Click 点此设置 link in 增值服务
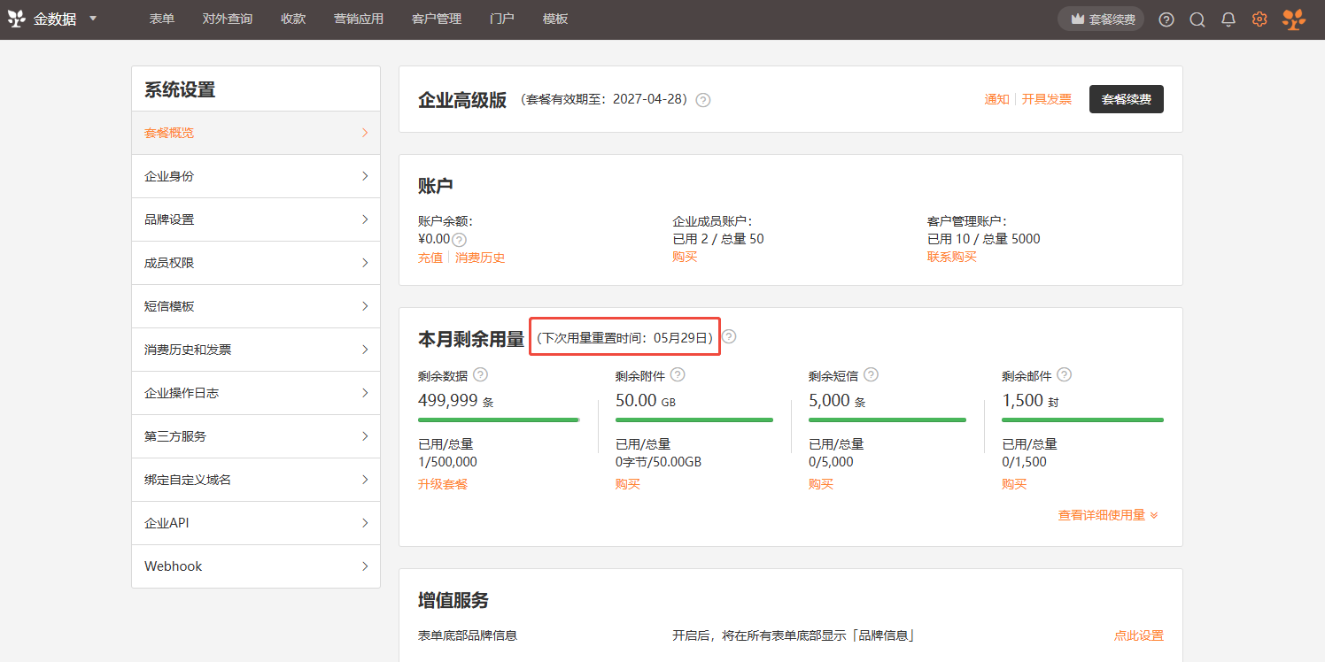This screenshot has height=662, width=1325. pyautogui.click(x=1139, y=635)
